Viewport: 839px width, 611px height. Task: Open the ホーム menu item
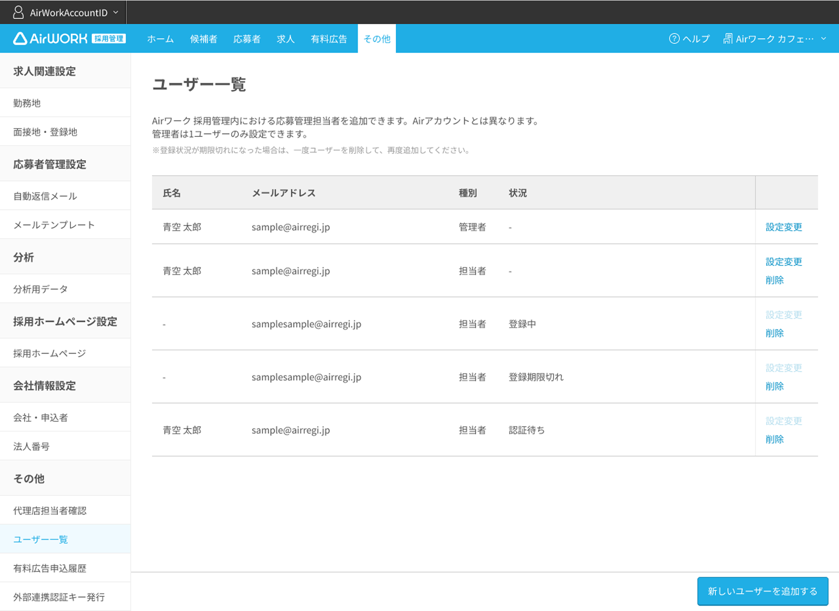pos(160,38)
